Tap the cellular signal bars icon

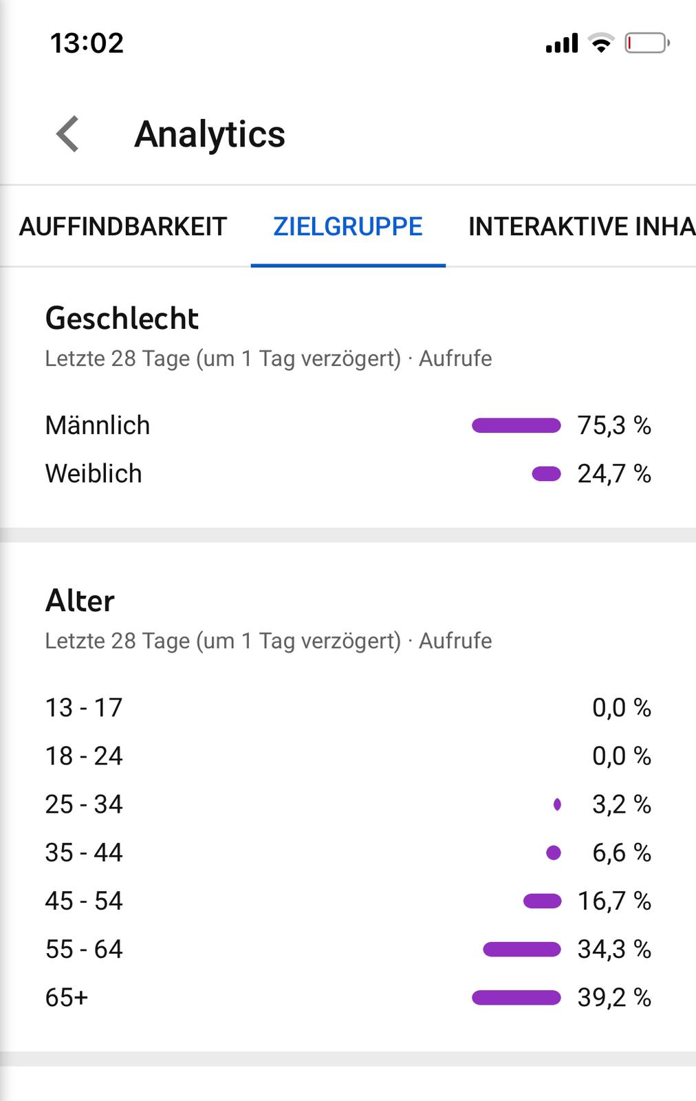(562, 44)
